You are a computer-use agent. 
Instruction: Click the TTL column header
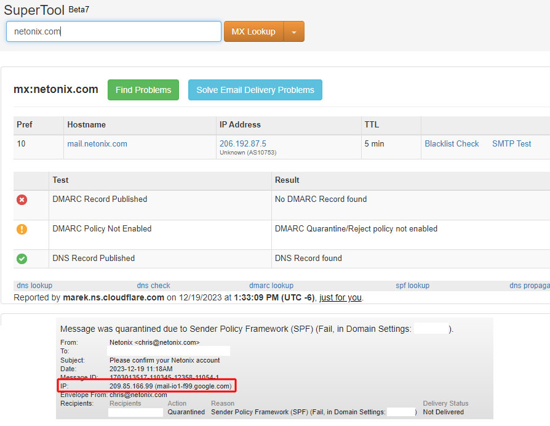point(372,124)
